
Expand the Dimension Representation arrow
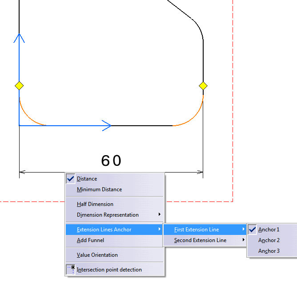(160, 214)
